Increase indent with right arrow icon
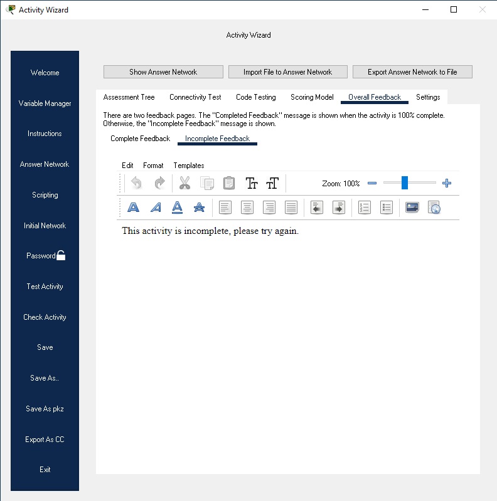The width and height of the screenshot is (497, 501). (339, 208)
